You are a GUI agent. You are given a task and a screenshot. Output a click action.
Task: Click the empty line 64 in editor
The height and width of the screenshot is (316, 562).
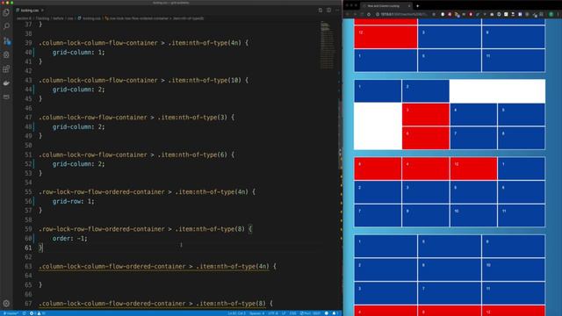tap(179, 276)
